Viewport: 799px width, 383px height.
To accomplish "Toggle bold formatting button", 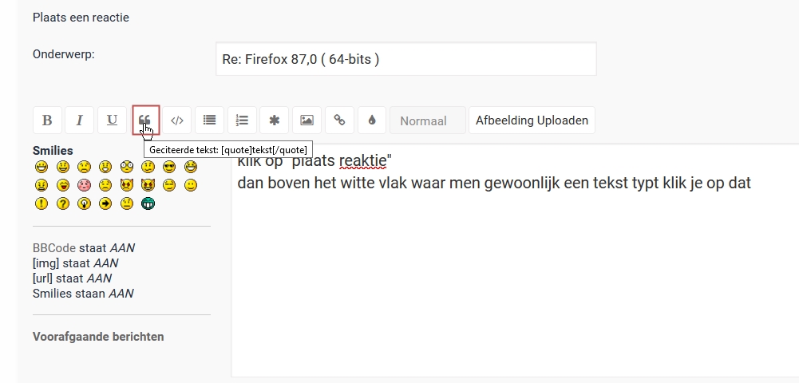I will [x=47, y=120].
